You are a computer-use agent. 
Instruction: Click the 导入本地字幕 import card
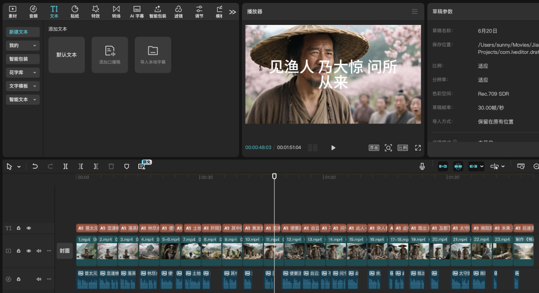(153, 55)
